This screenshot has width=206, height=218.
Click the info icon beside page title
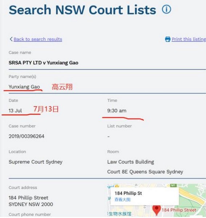[166, 9]
